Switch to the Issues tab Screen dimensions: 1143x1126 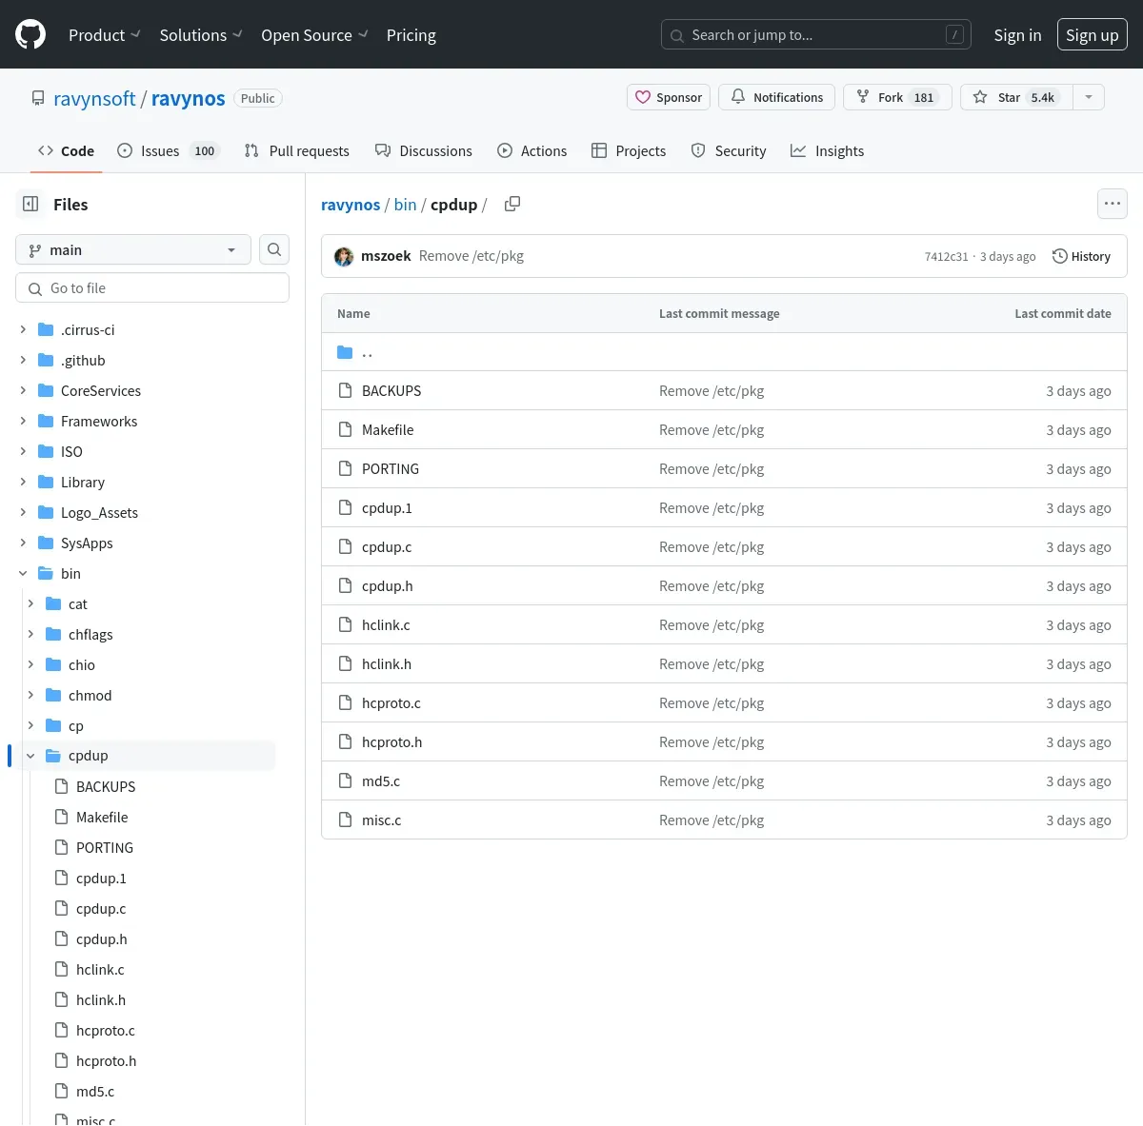(169, 150)
